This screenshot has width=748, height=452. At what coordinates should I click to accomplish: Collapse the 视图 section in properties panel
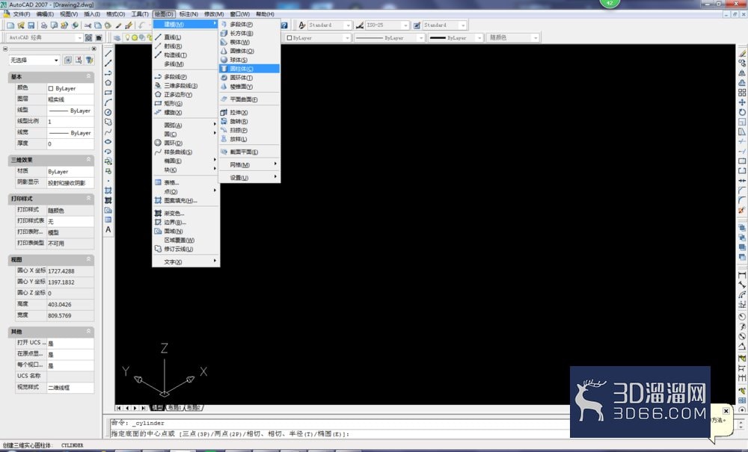[x=88, y=259]
